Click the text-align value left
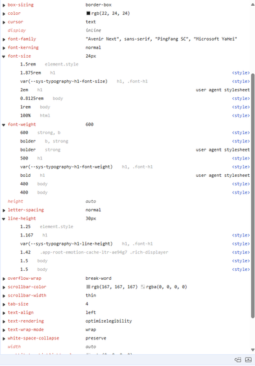The width and height of the screenshot is (255, 366). pos(91,312)
